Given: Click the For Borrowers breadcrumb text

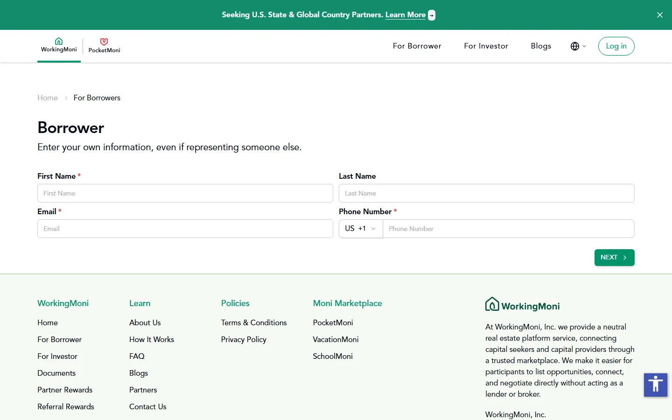Looking at the screenshot, I should (x=97, y=98).
